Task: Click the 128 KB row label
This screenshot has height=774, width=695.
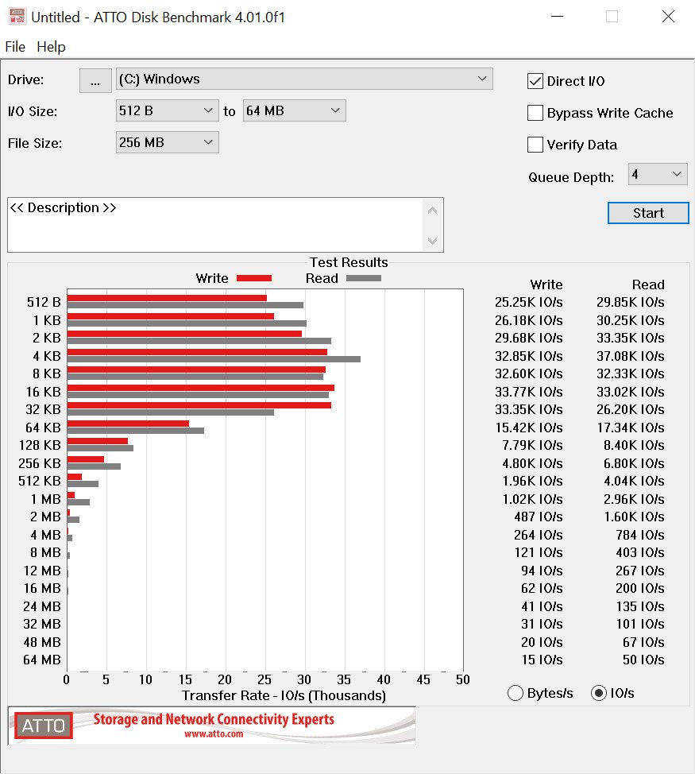Action: coord(40,445)
